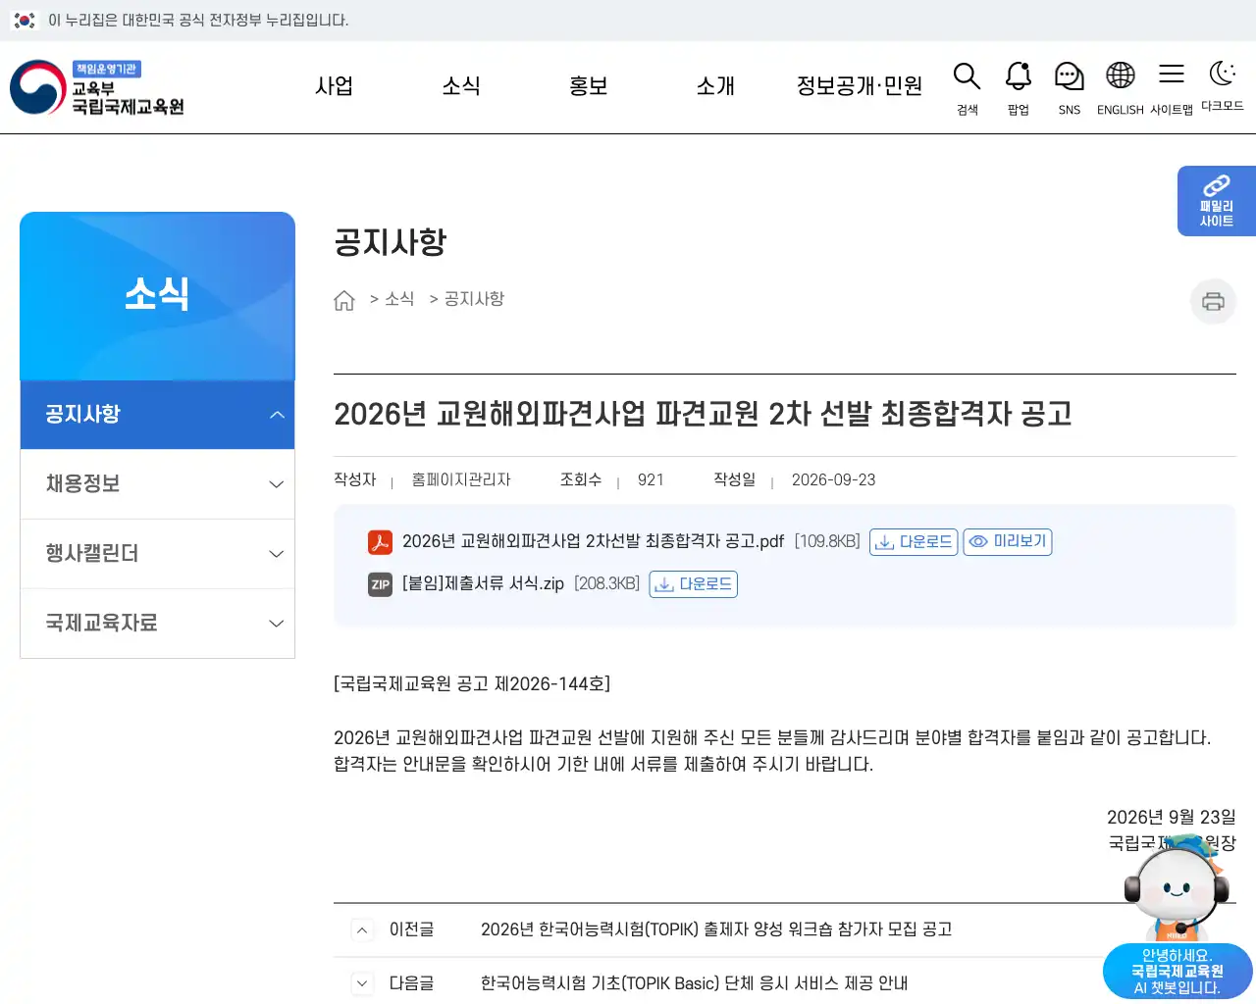
Task: Click the 공지사항 breadcrumb link
Action: 474,299
